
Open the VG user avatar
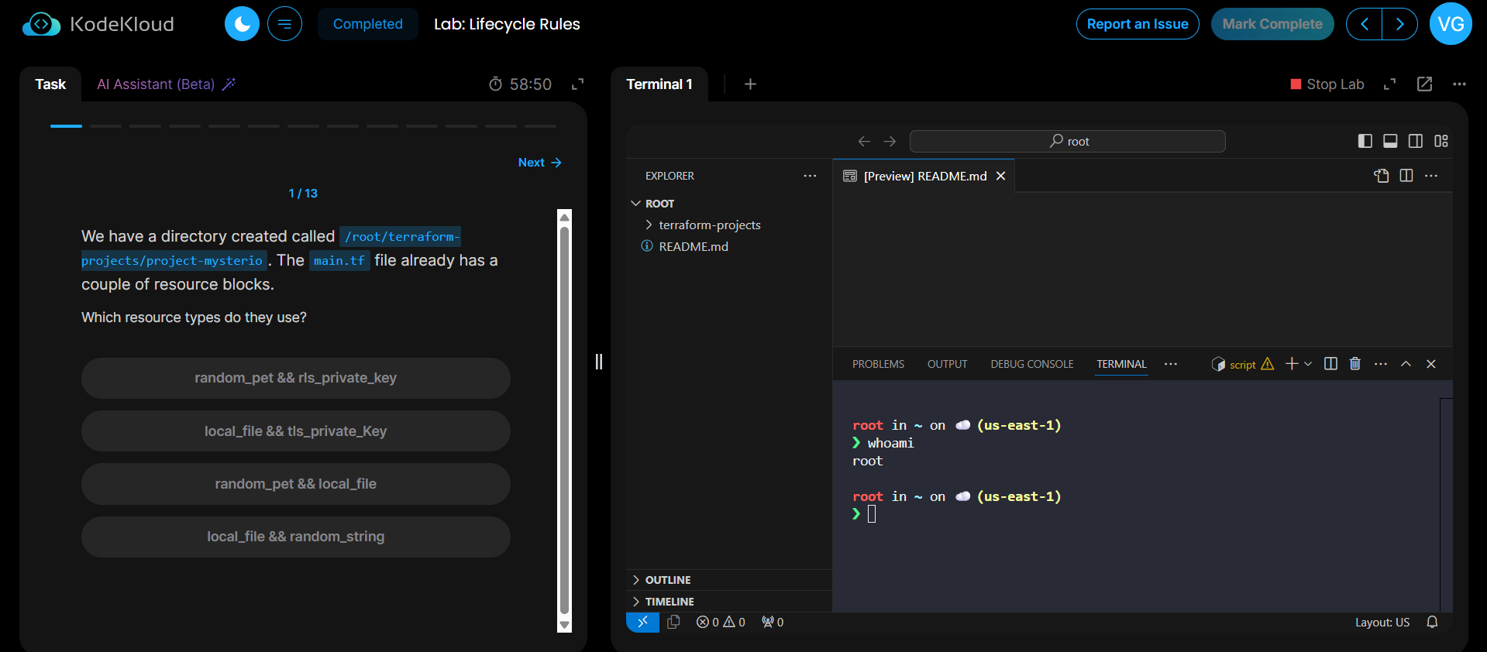pos(1451,24)
